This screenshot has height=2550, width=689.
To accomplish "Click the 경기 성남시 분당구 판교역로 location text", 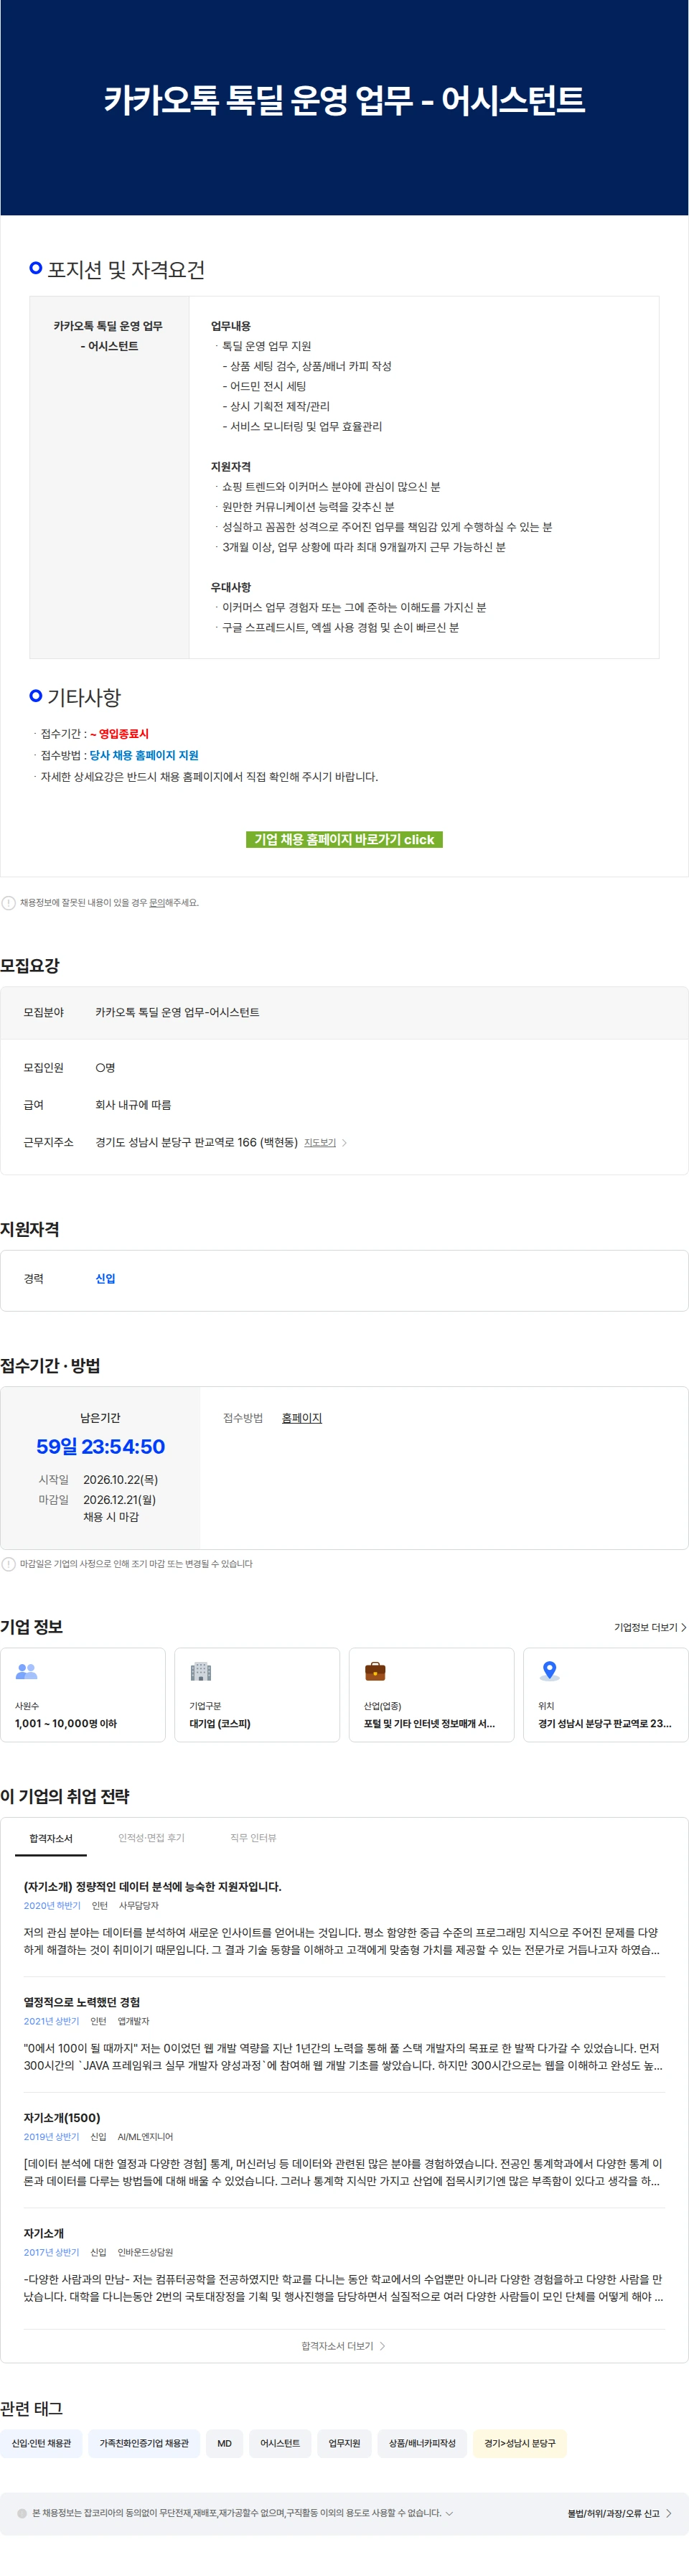I will click(605, 1724).
